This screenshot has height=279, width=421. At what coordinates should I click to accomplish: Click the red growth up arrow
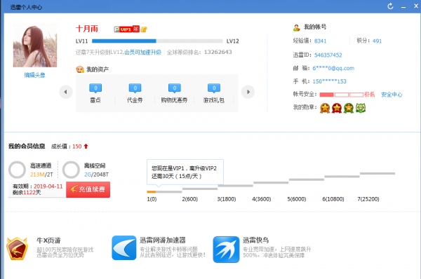pyautogui.click(x=86, y=147)
